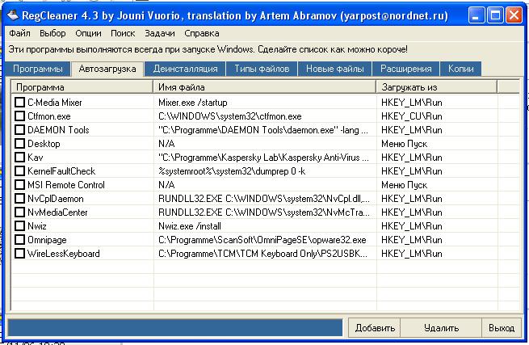Open the Копии tab
The image size is (529, 345).
tap(461, 69)
